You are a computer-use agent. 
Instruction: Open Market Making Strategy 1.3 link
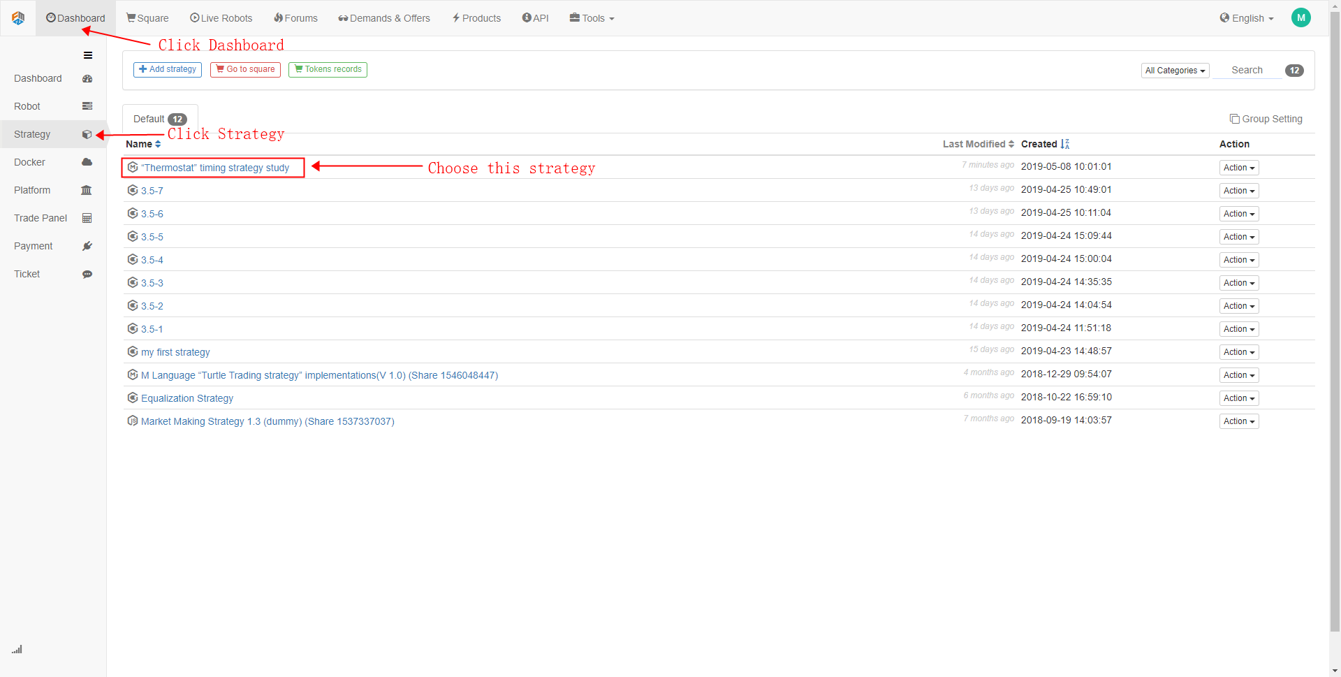[x=268, y=421]
